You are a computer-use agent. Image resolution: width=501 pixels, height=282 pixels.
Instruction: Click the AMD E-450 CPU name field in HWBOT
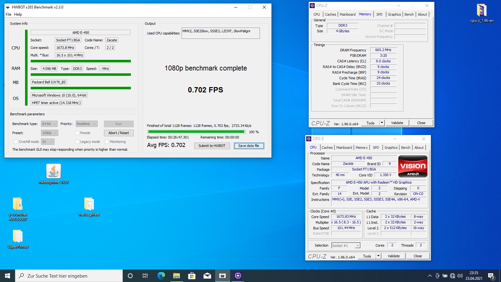coord(80,33)
